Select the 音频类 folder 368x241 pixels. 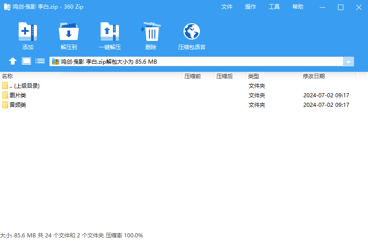(18, 105)
